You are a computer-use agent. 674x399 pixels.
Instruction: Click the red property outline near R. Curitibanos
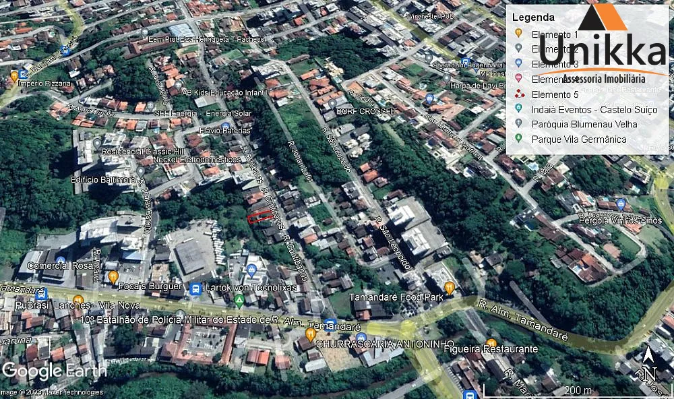(x=259, y=218)
